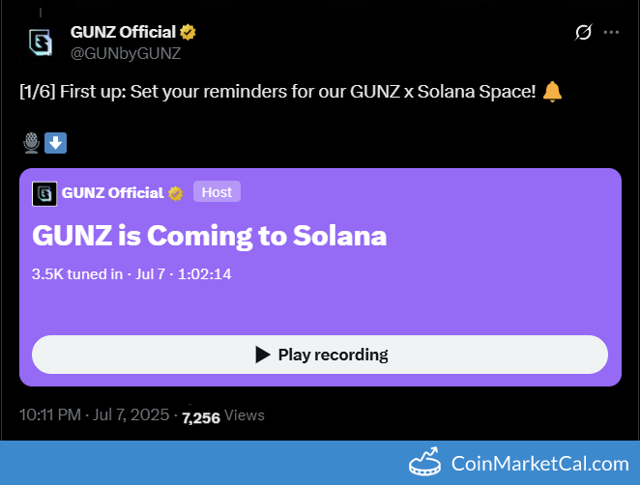
Task: Open the Grok icon on the tweet
Action: tap(583, 33)
